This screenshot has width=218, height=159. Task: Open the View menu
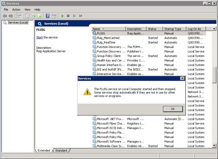(x=27, y=10)
